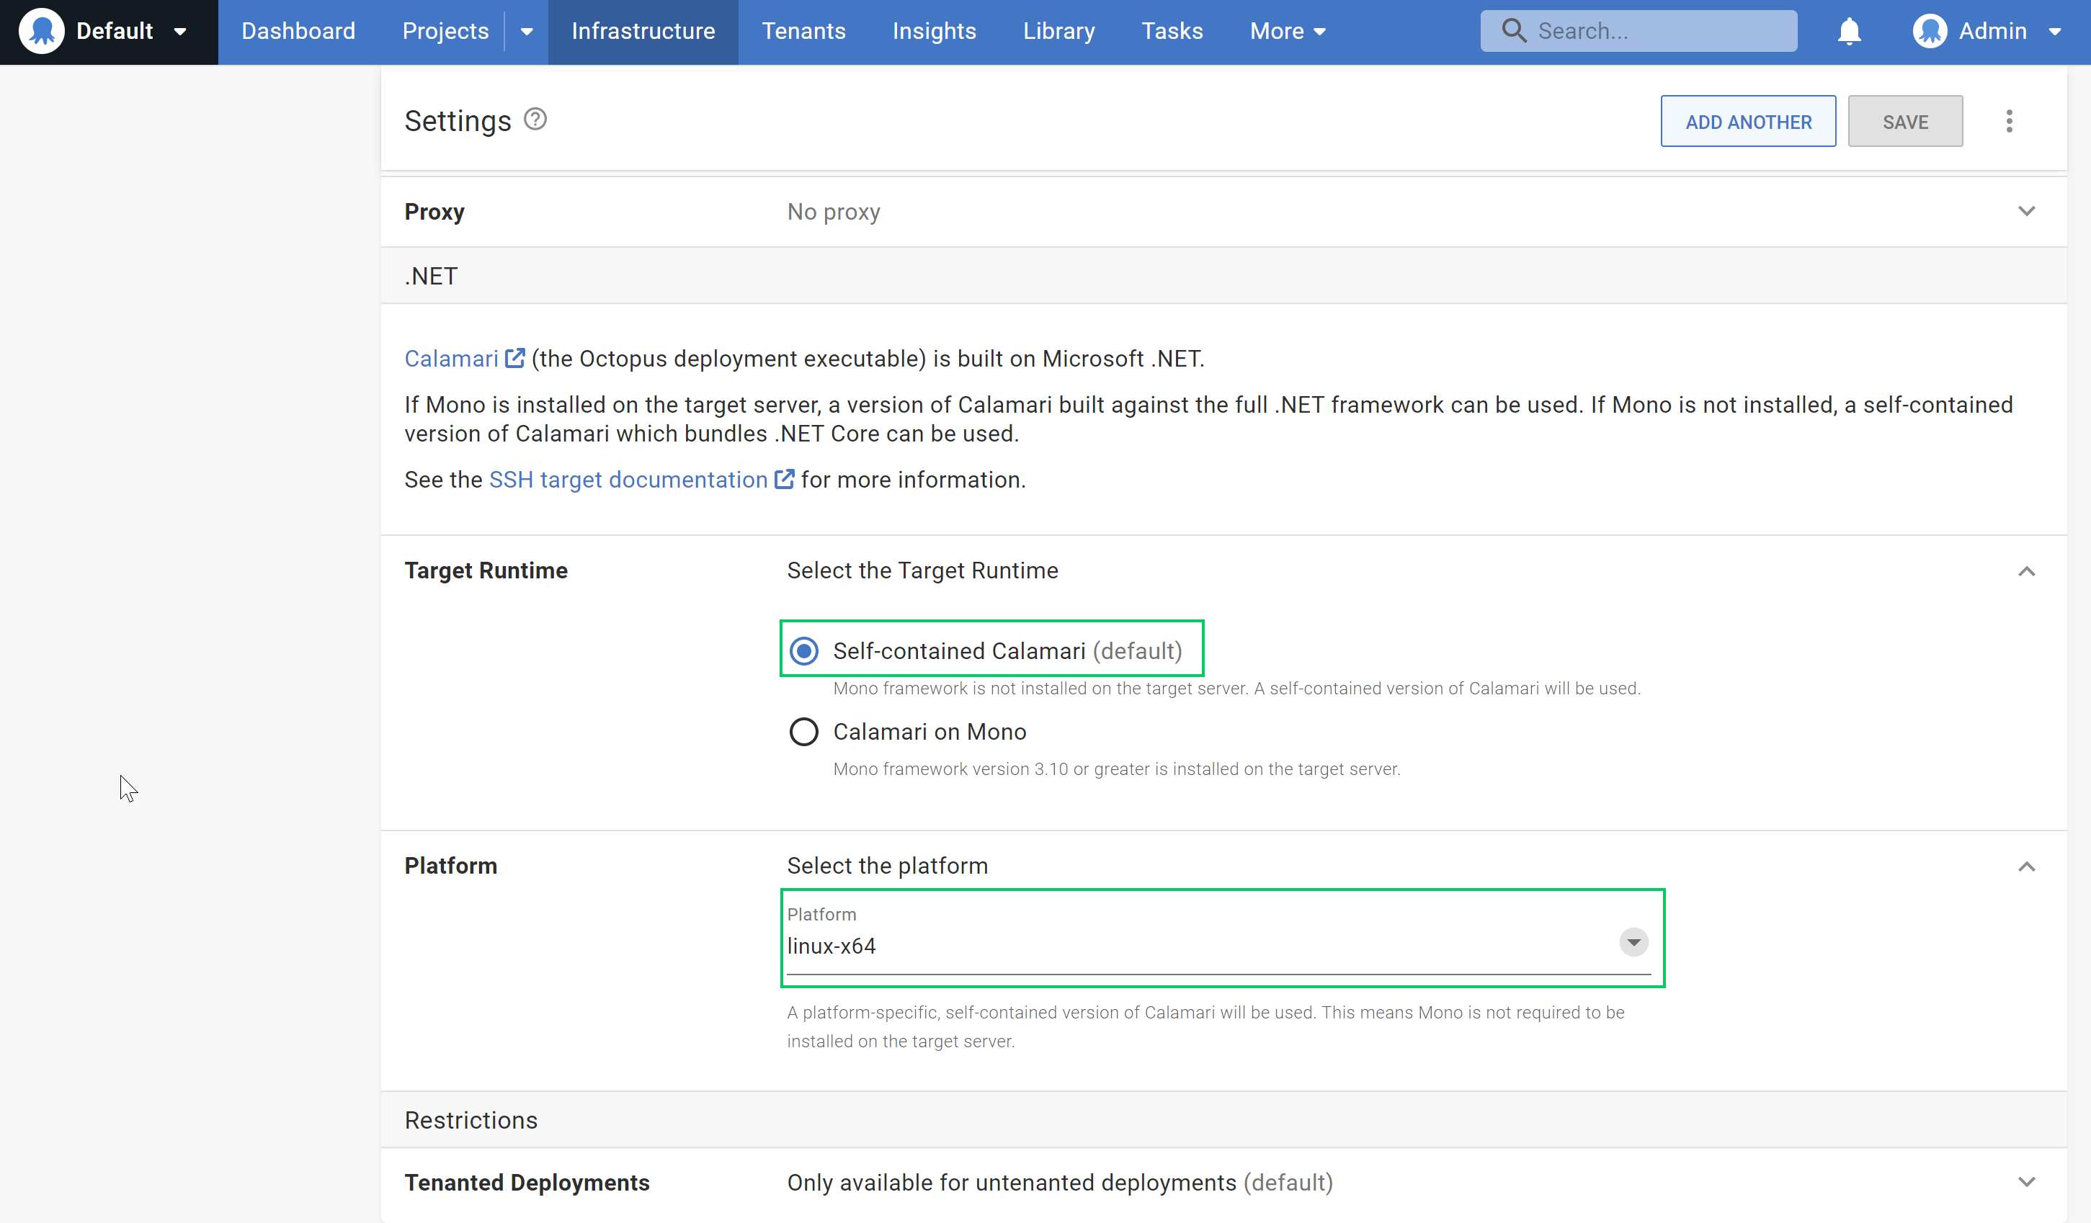Expand the Tenanted Deployments section
The width and height of the screenshot is (2091, 1223).
coord(2027,1181)
